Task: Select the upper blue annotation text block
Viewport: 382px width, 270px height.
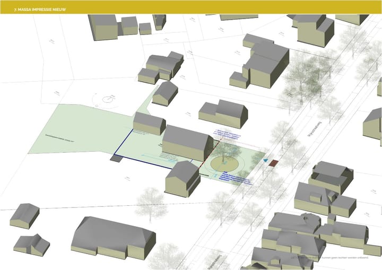Action: [227, 135]
